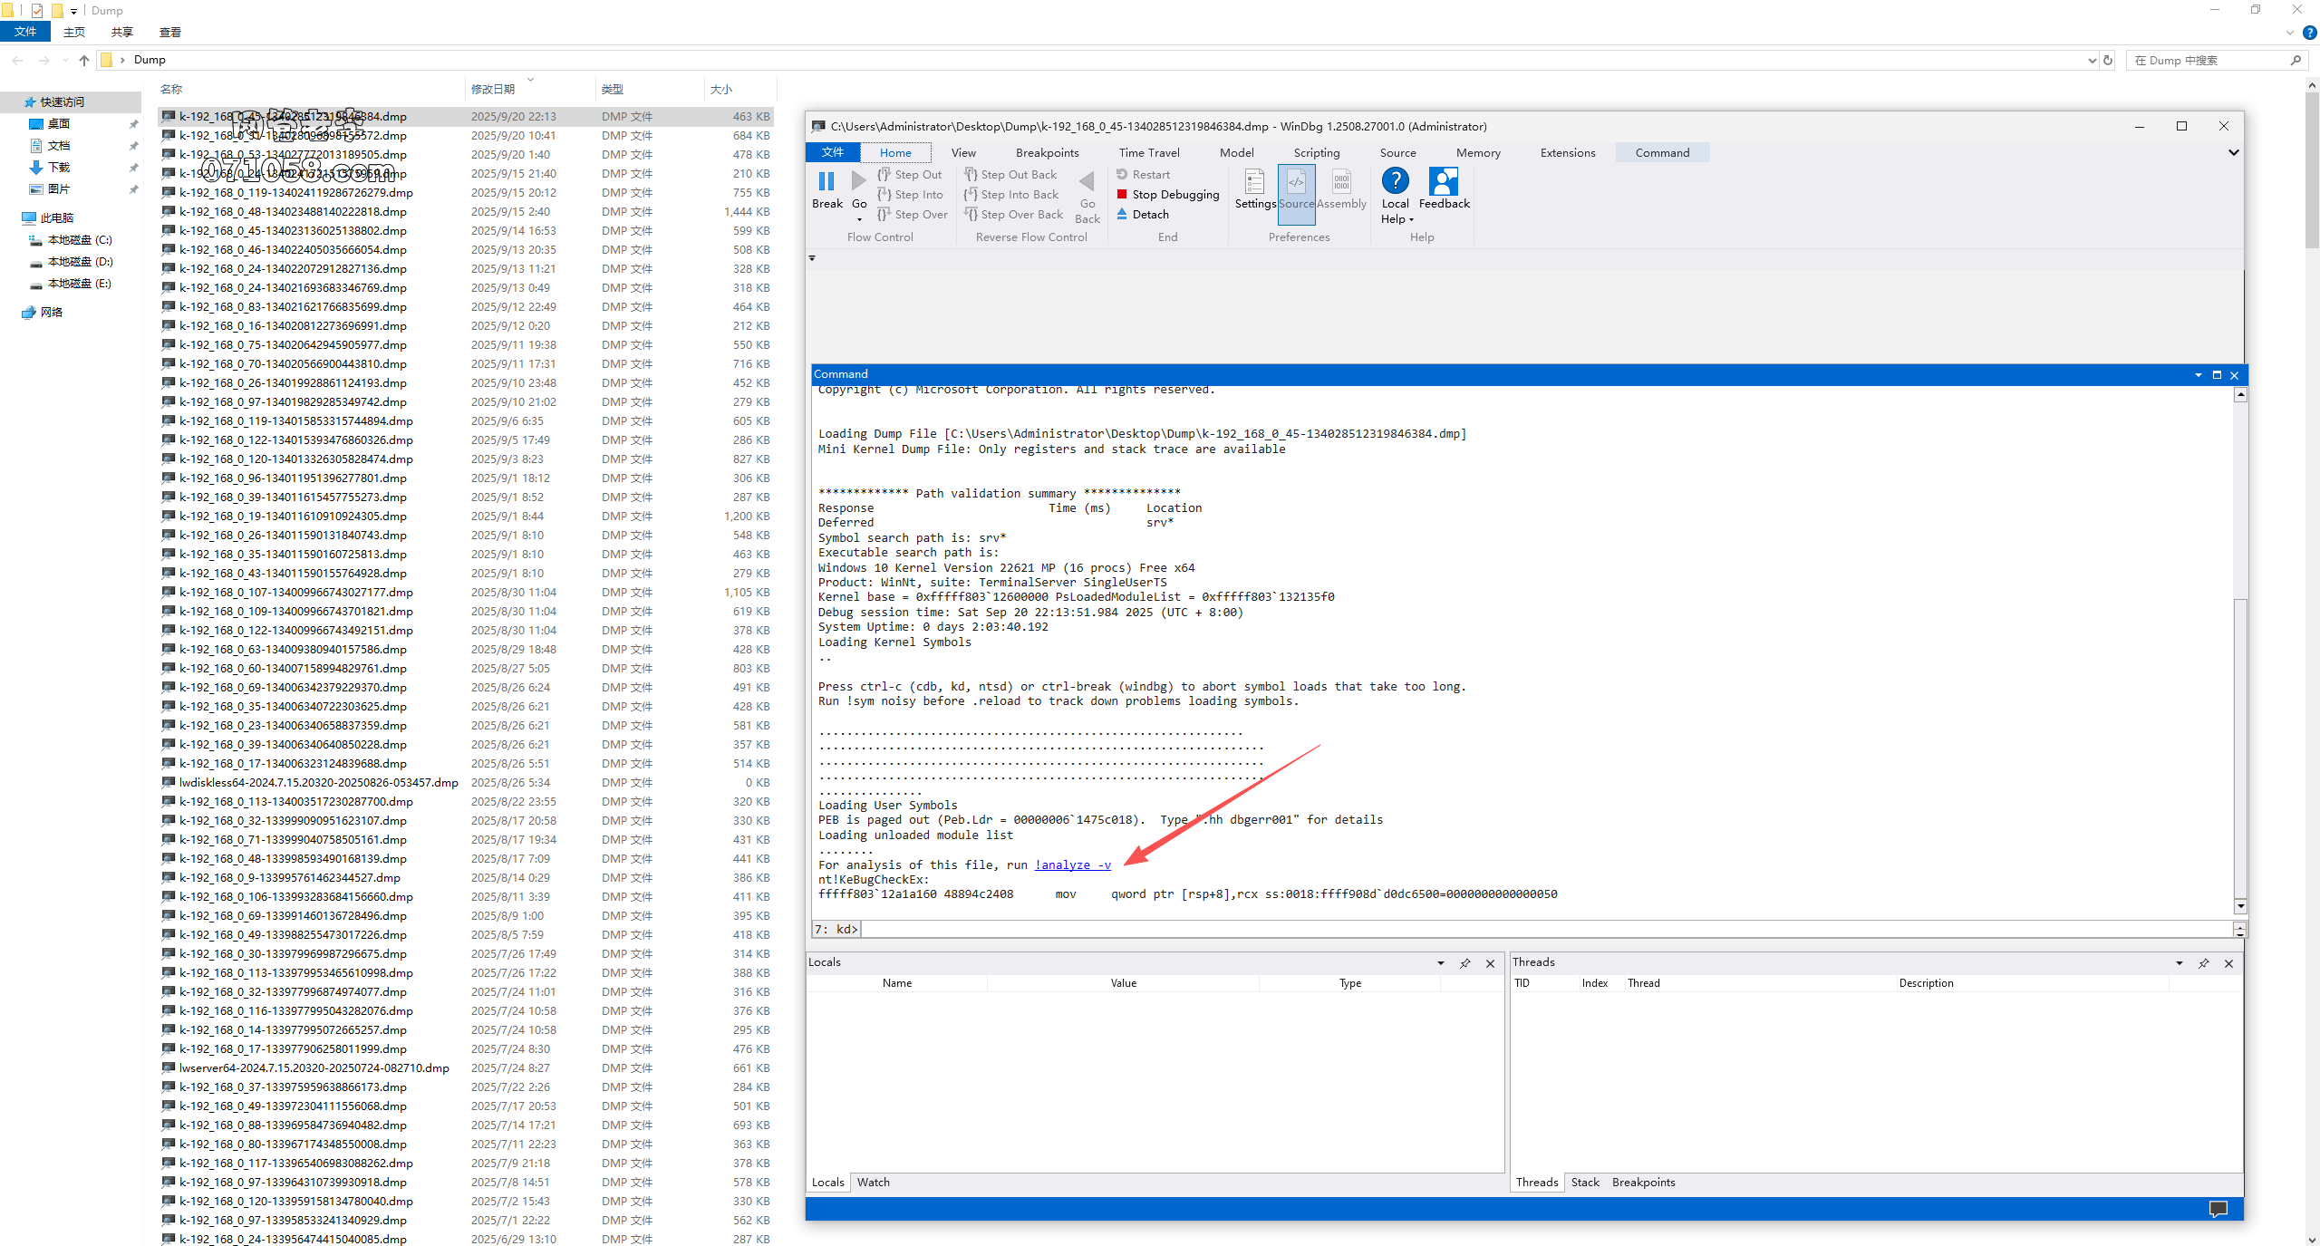Viewport: 2320px width, 1246px height.
Task: Click the !analyze -v link
Action: (1072, 864)
